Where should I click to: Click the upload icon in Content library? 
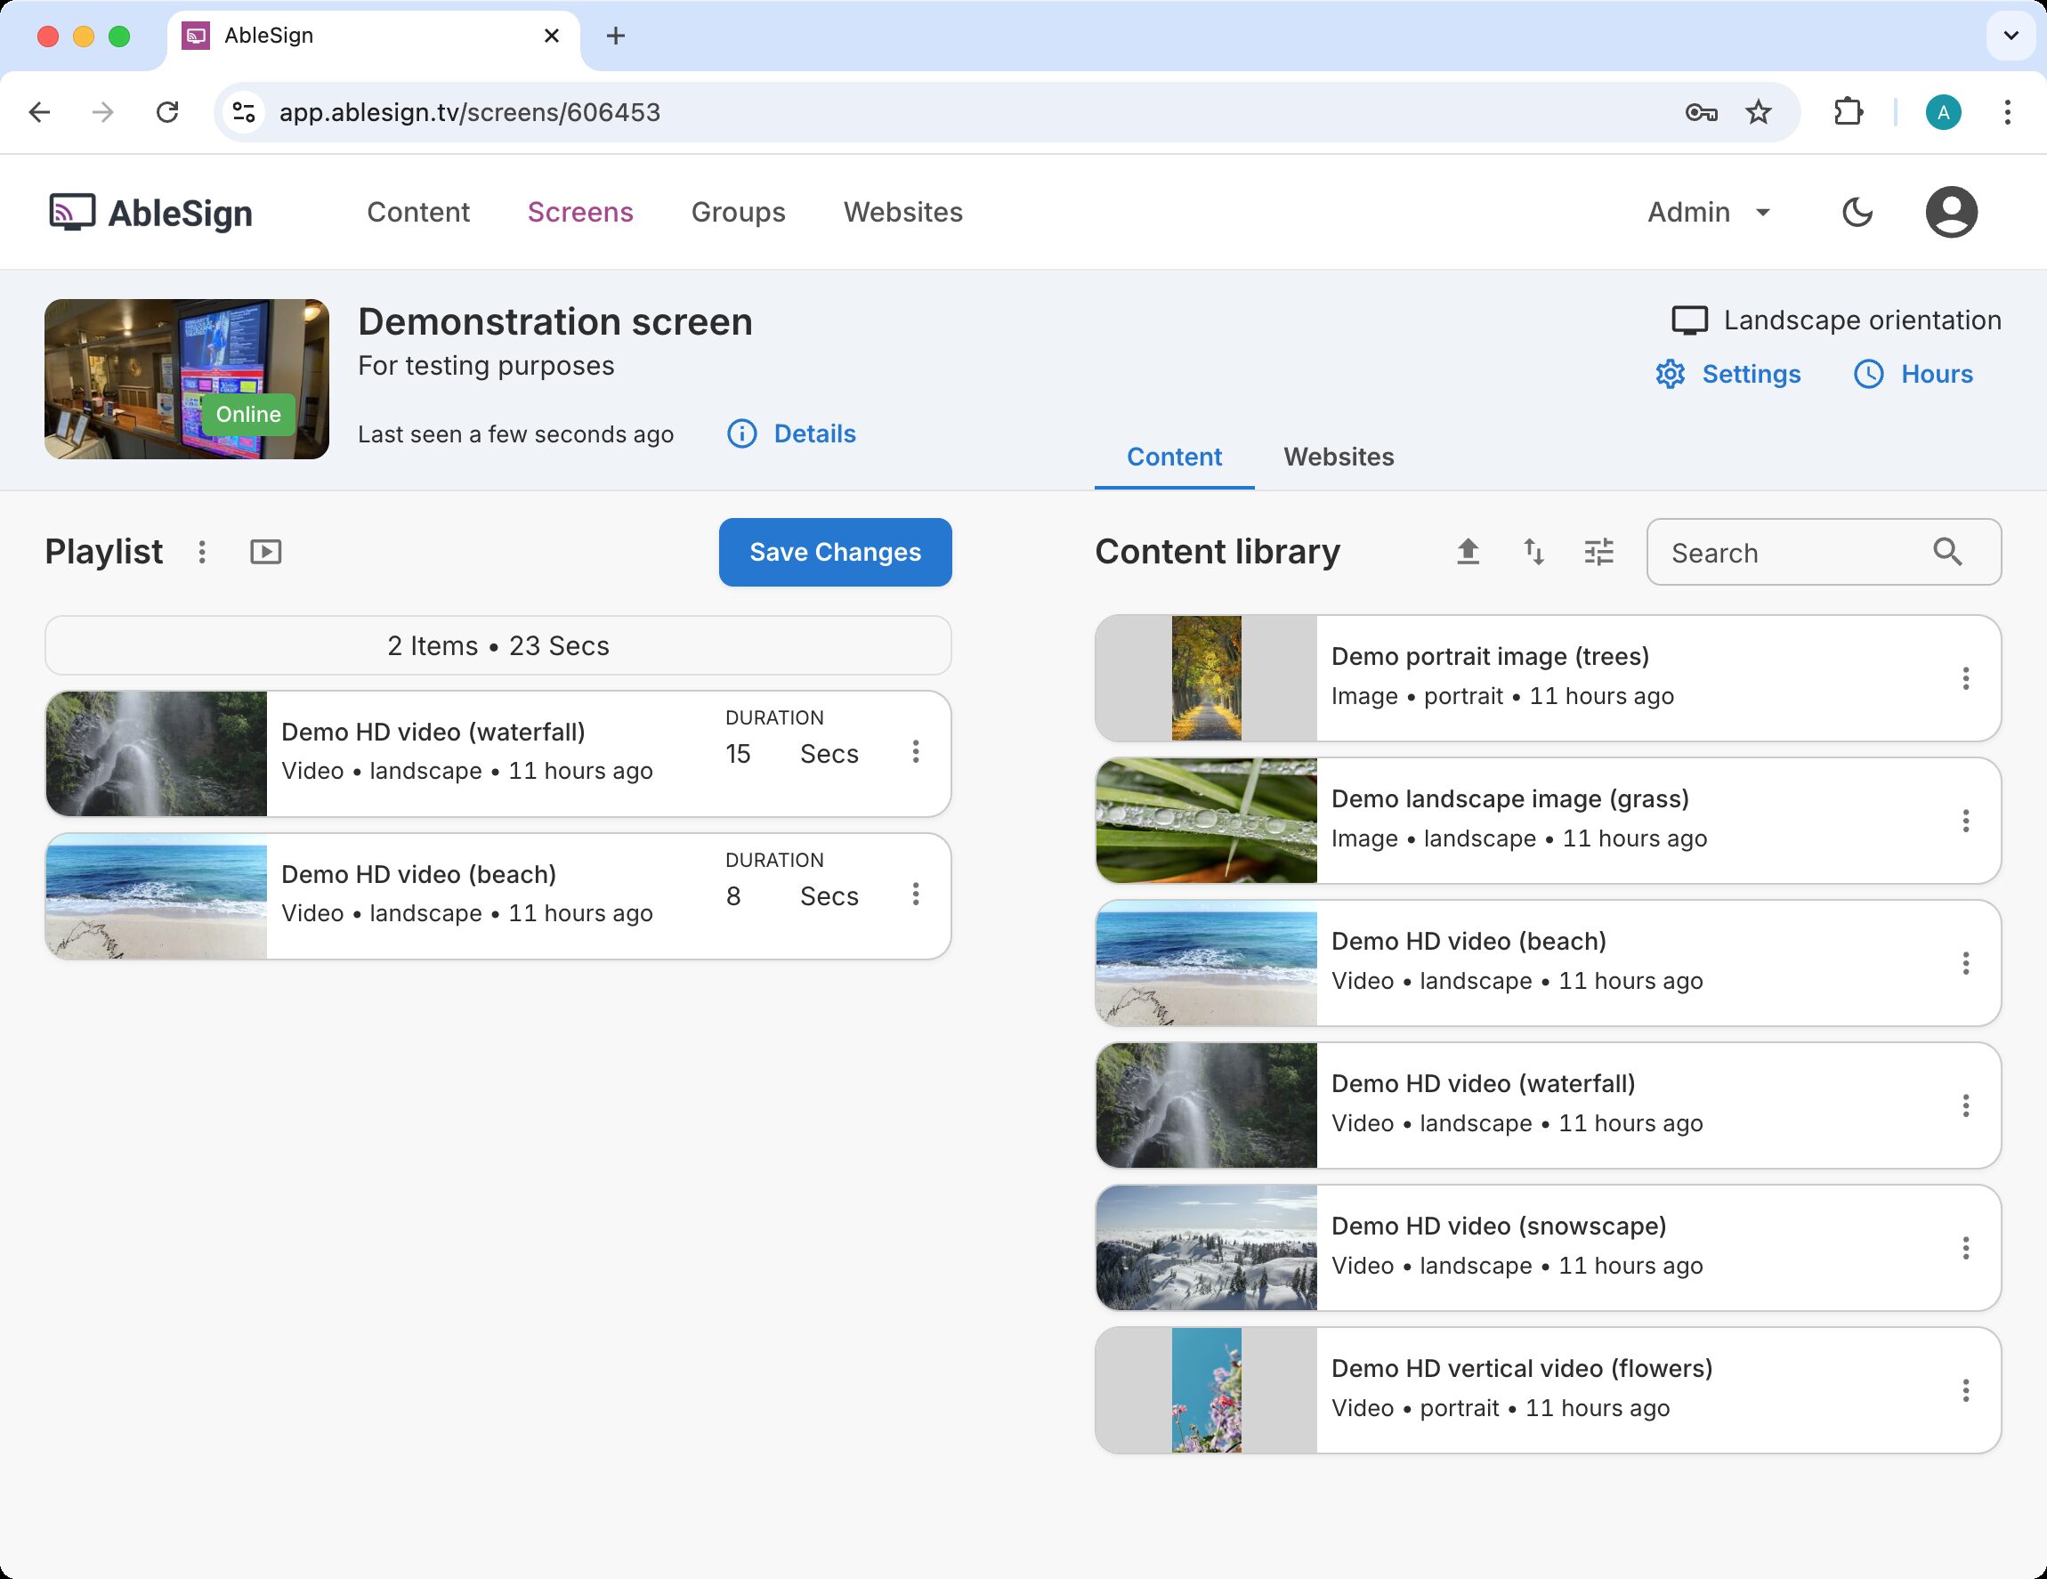point(1468,552)
